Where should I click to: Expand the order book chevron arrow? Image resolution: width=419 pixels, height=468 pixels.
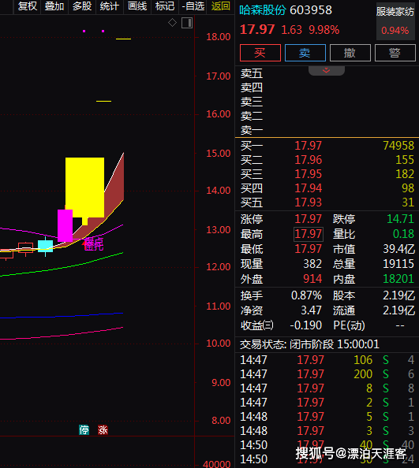pyautogui.click(x=327, y=70)
